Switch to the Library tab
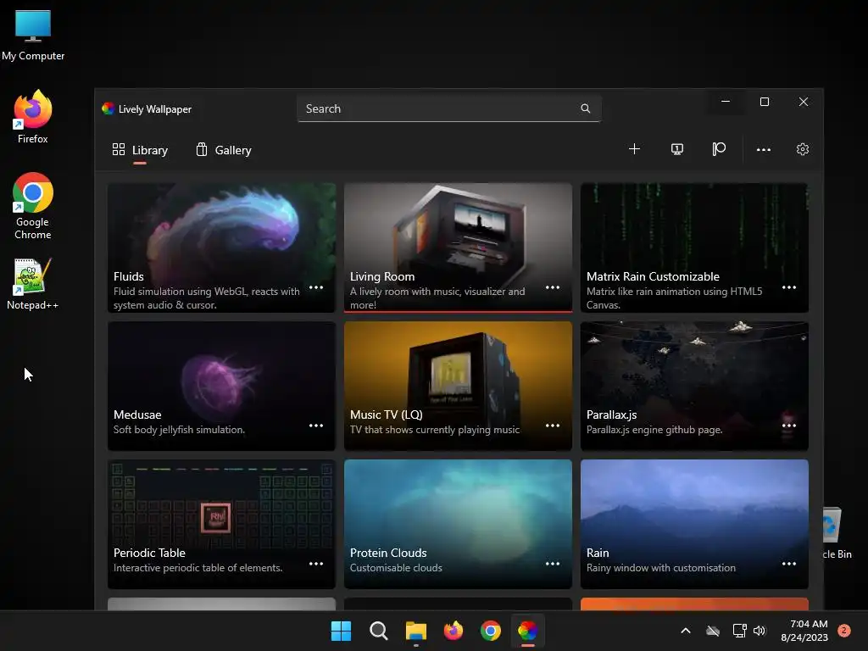Screen dimensions: 868x651 click(140, 150)
